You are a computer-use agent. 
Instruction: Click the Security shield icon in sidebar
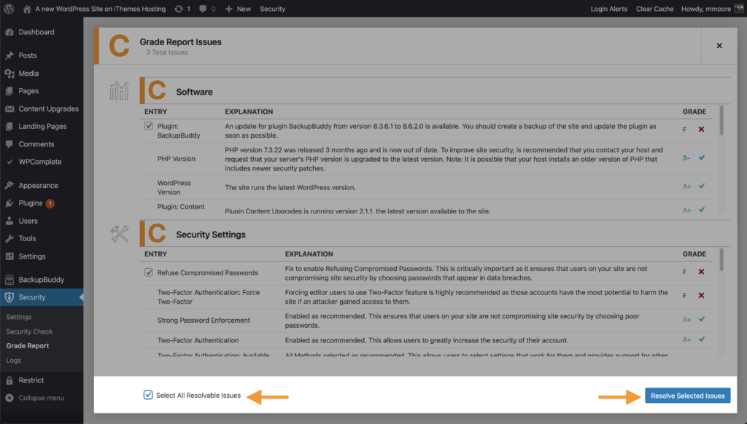point(9,297)
